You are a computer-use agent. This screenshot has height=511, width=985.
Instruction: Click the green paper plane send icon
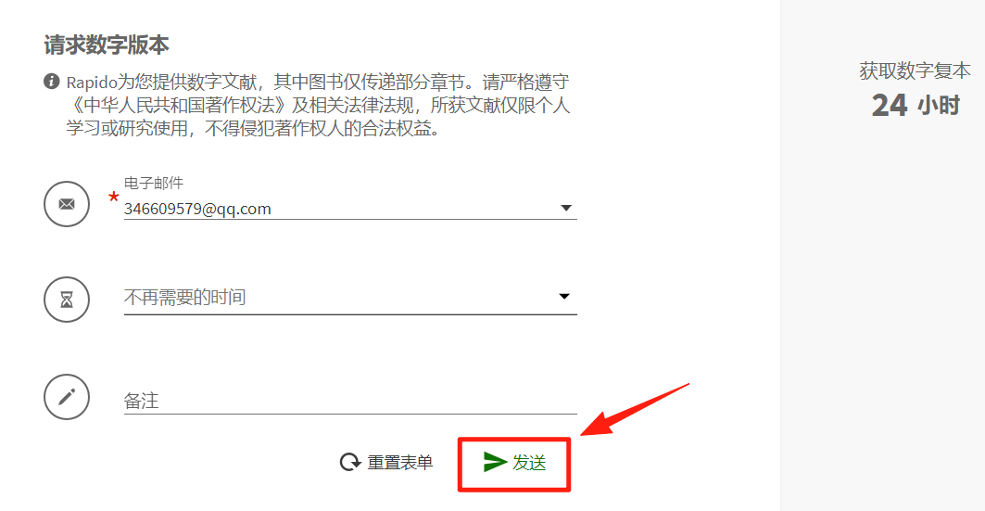[495, 462]
